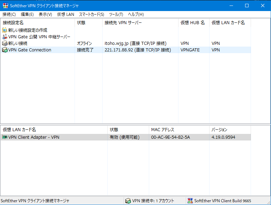Click the 仮想 HUB 名 column header
This screenshot has height=205, width=271.
192,22
